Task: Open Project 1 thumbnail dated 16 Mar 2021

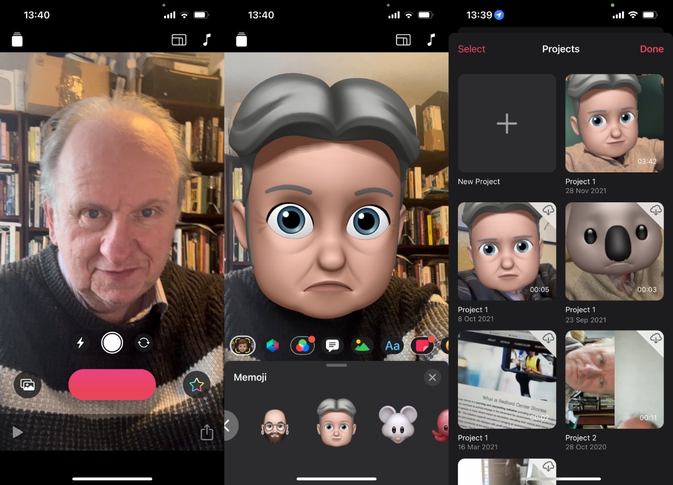Action: [507, 380]
